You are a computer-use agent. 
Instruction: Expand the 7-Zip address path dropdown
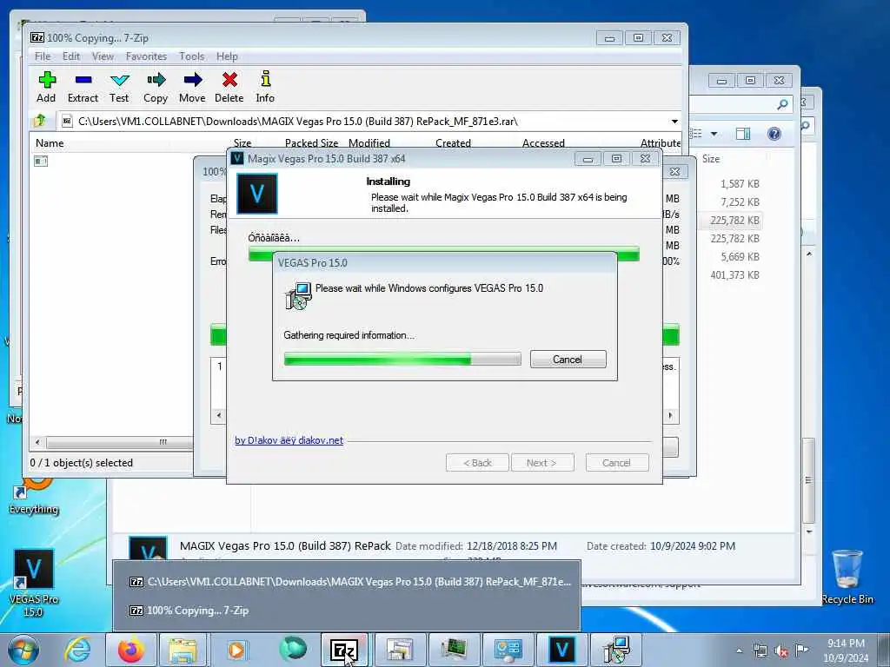(x=674, y=122)
